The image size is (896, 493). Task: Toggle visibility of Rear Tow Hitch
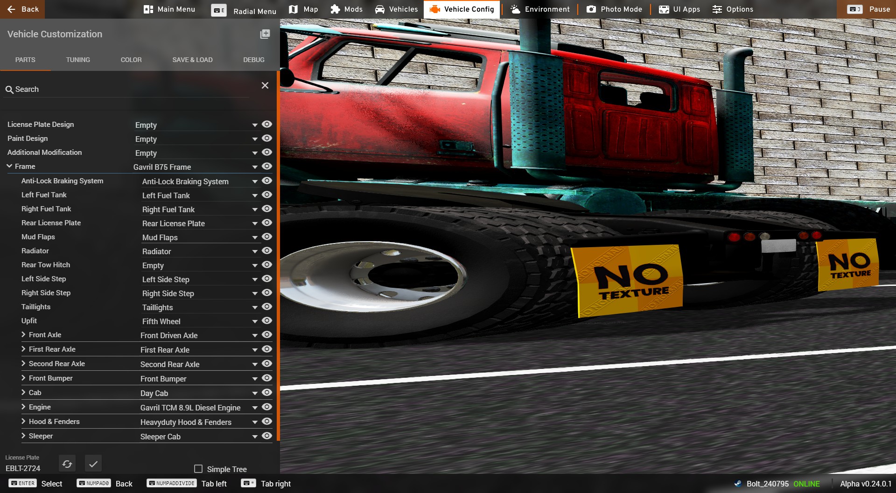[267, 264]
